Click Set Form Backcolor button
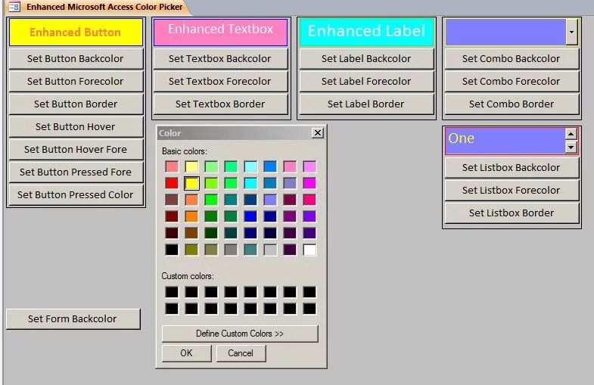Viewport: 594px width, 385px height. pyautogui.click(x=73, y=318)
